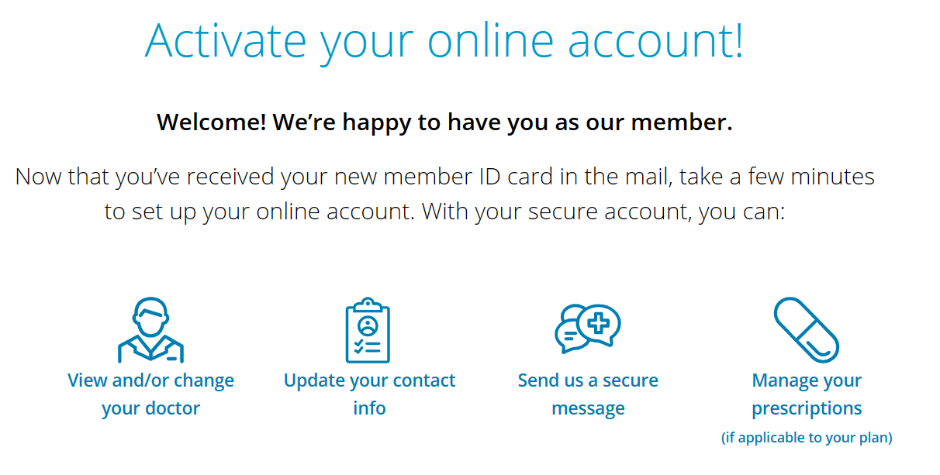
Task: Click the doctor figure icon
Action: 150,330
